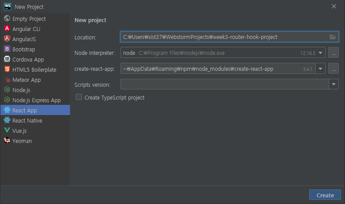Open folder browser in Location field
This screenshot has height=204, width=345.
[333, 37]
